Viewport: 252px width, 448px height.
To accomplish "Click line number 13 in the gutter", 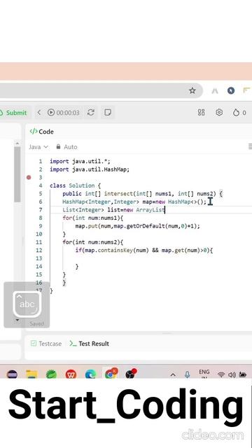I will pyautogui.click(x=38, y=258).
